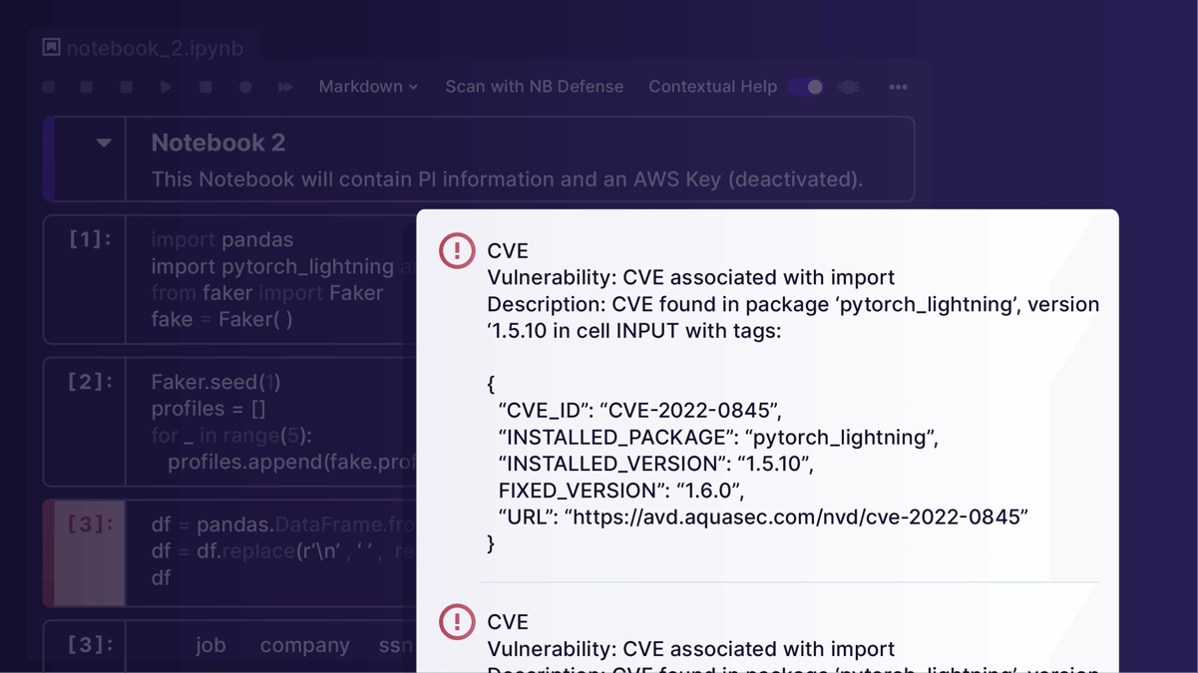Open the Markdown cell type dropdown
Viewport: 1198px width, 673px height.
coord(367,88)
